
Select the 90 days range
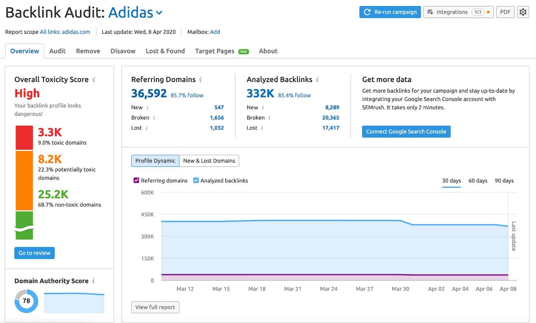pyautogui.click(x=504, y=181)
